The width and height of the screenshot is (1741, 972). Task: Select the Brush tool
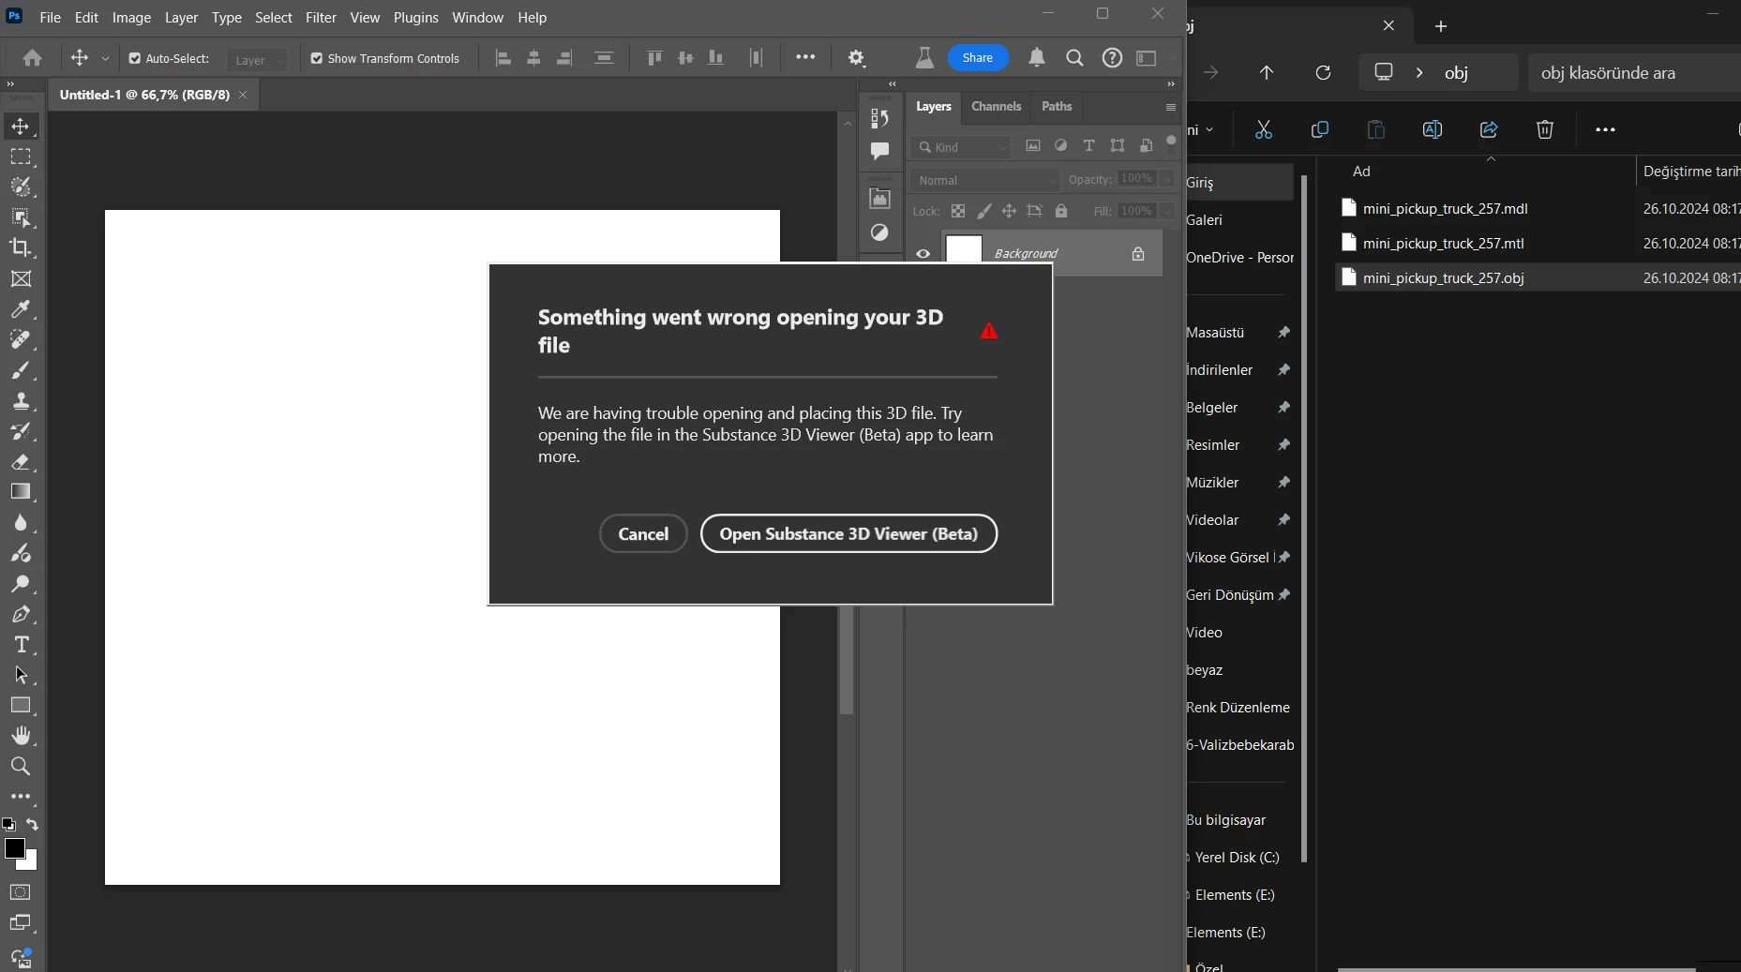point(21,370)
